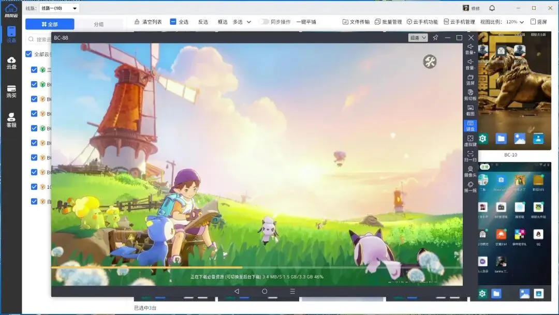Open the 云盘 cloud disk sidebar item

click(x=11, y=63)
